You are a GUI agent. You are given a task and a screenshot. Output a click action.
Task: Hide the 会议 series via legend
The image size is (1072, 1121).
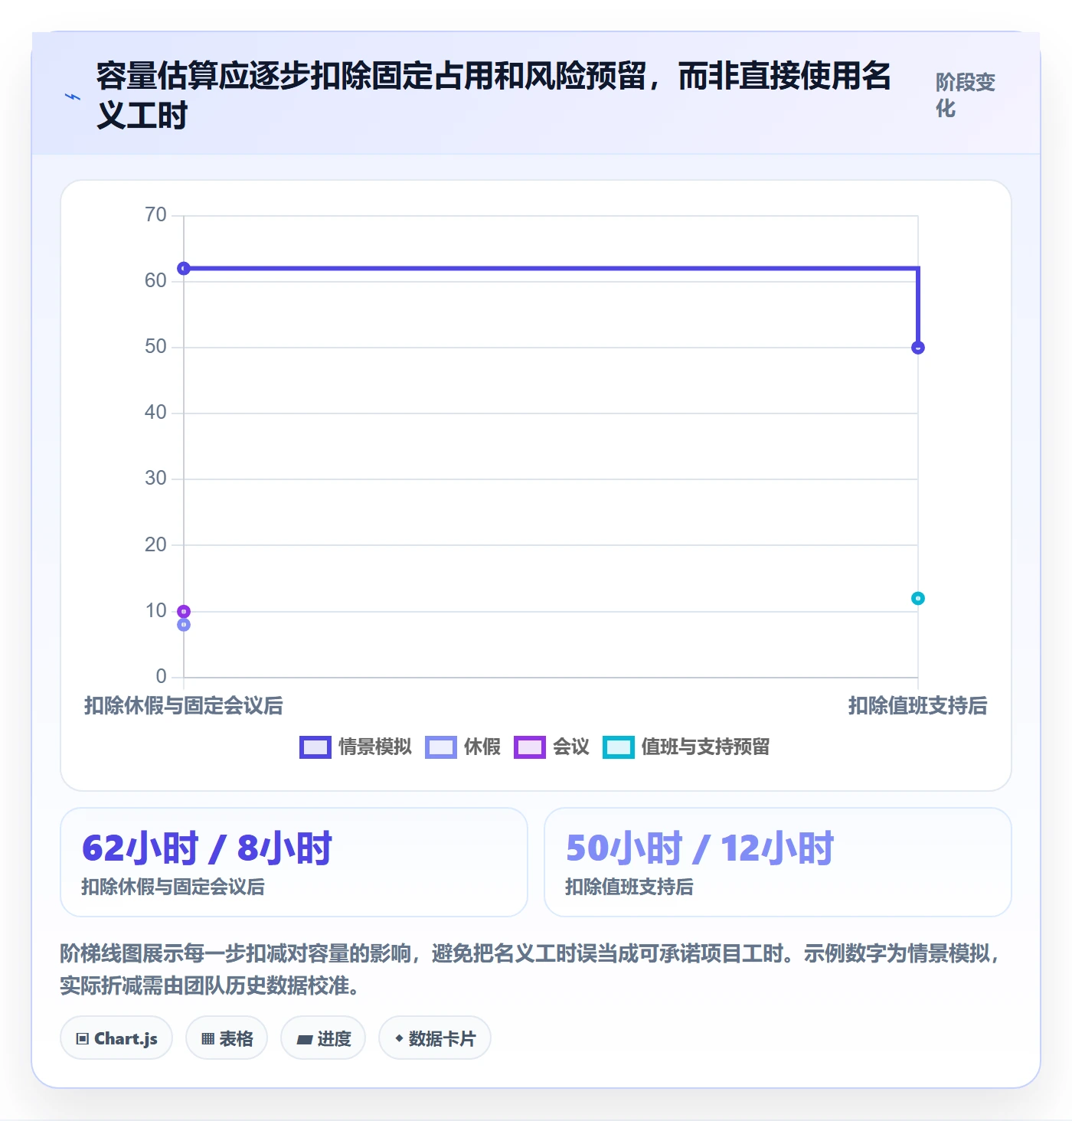coord(552,747)
